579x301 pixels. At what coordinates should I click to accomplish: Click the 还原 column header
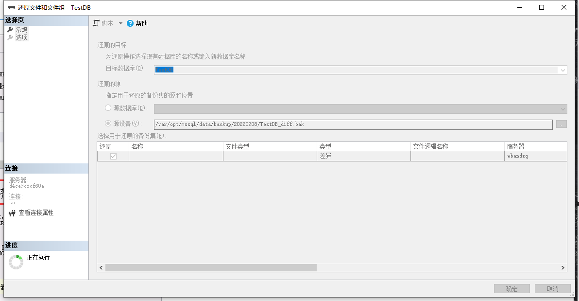tap(113, 146)
